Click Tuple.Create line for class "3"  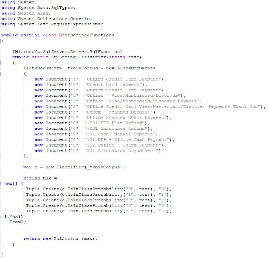99,205
